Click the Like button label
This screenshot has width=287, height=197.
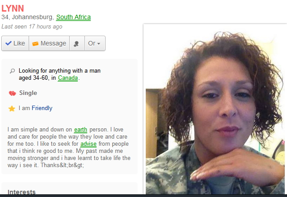click(19, 43)
